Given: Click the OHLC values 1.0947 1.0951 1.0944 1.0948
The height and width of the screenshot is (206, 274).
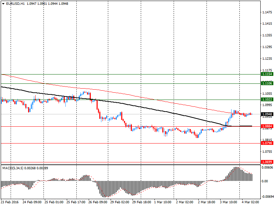Looking at the screenshot, I should pos(47,4).
